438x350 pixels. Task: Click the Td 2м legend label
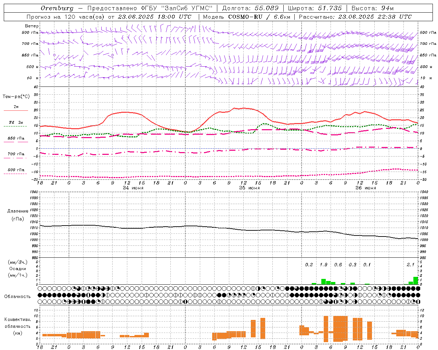click(x=16, y=122)
